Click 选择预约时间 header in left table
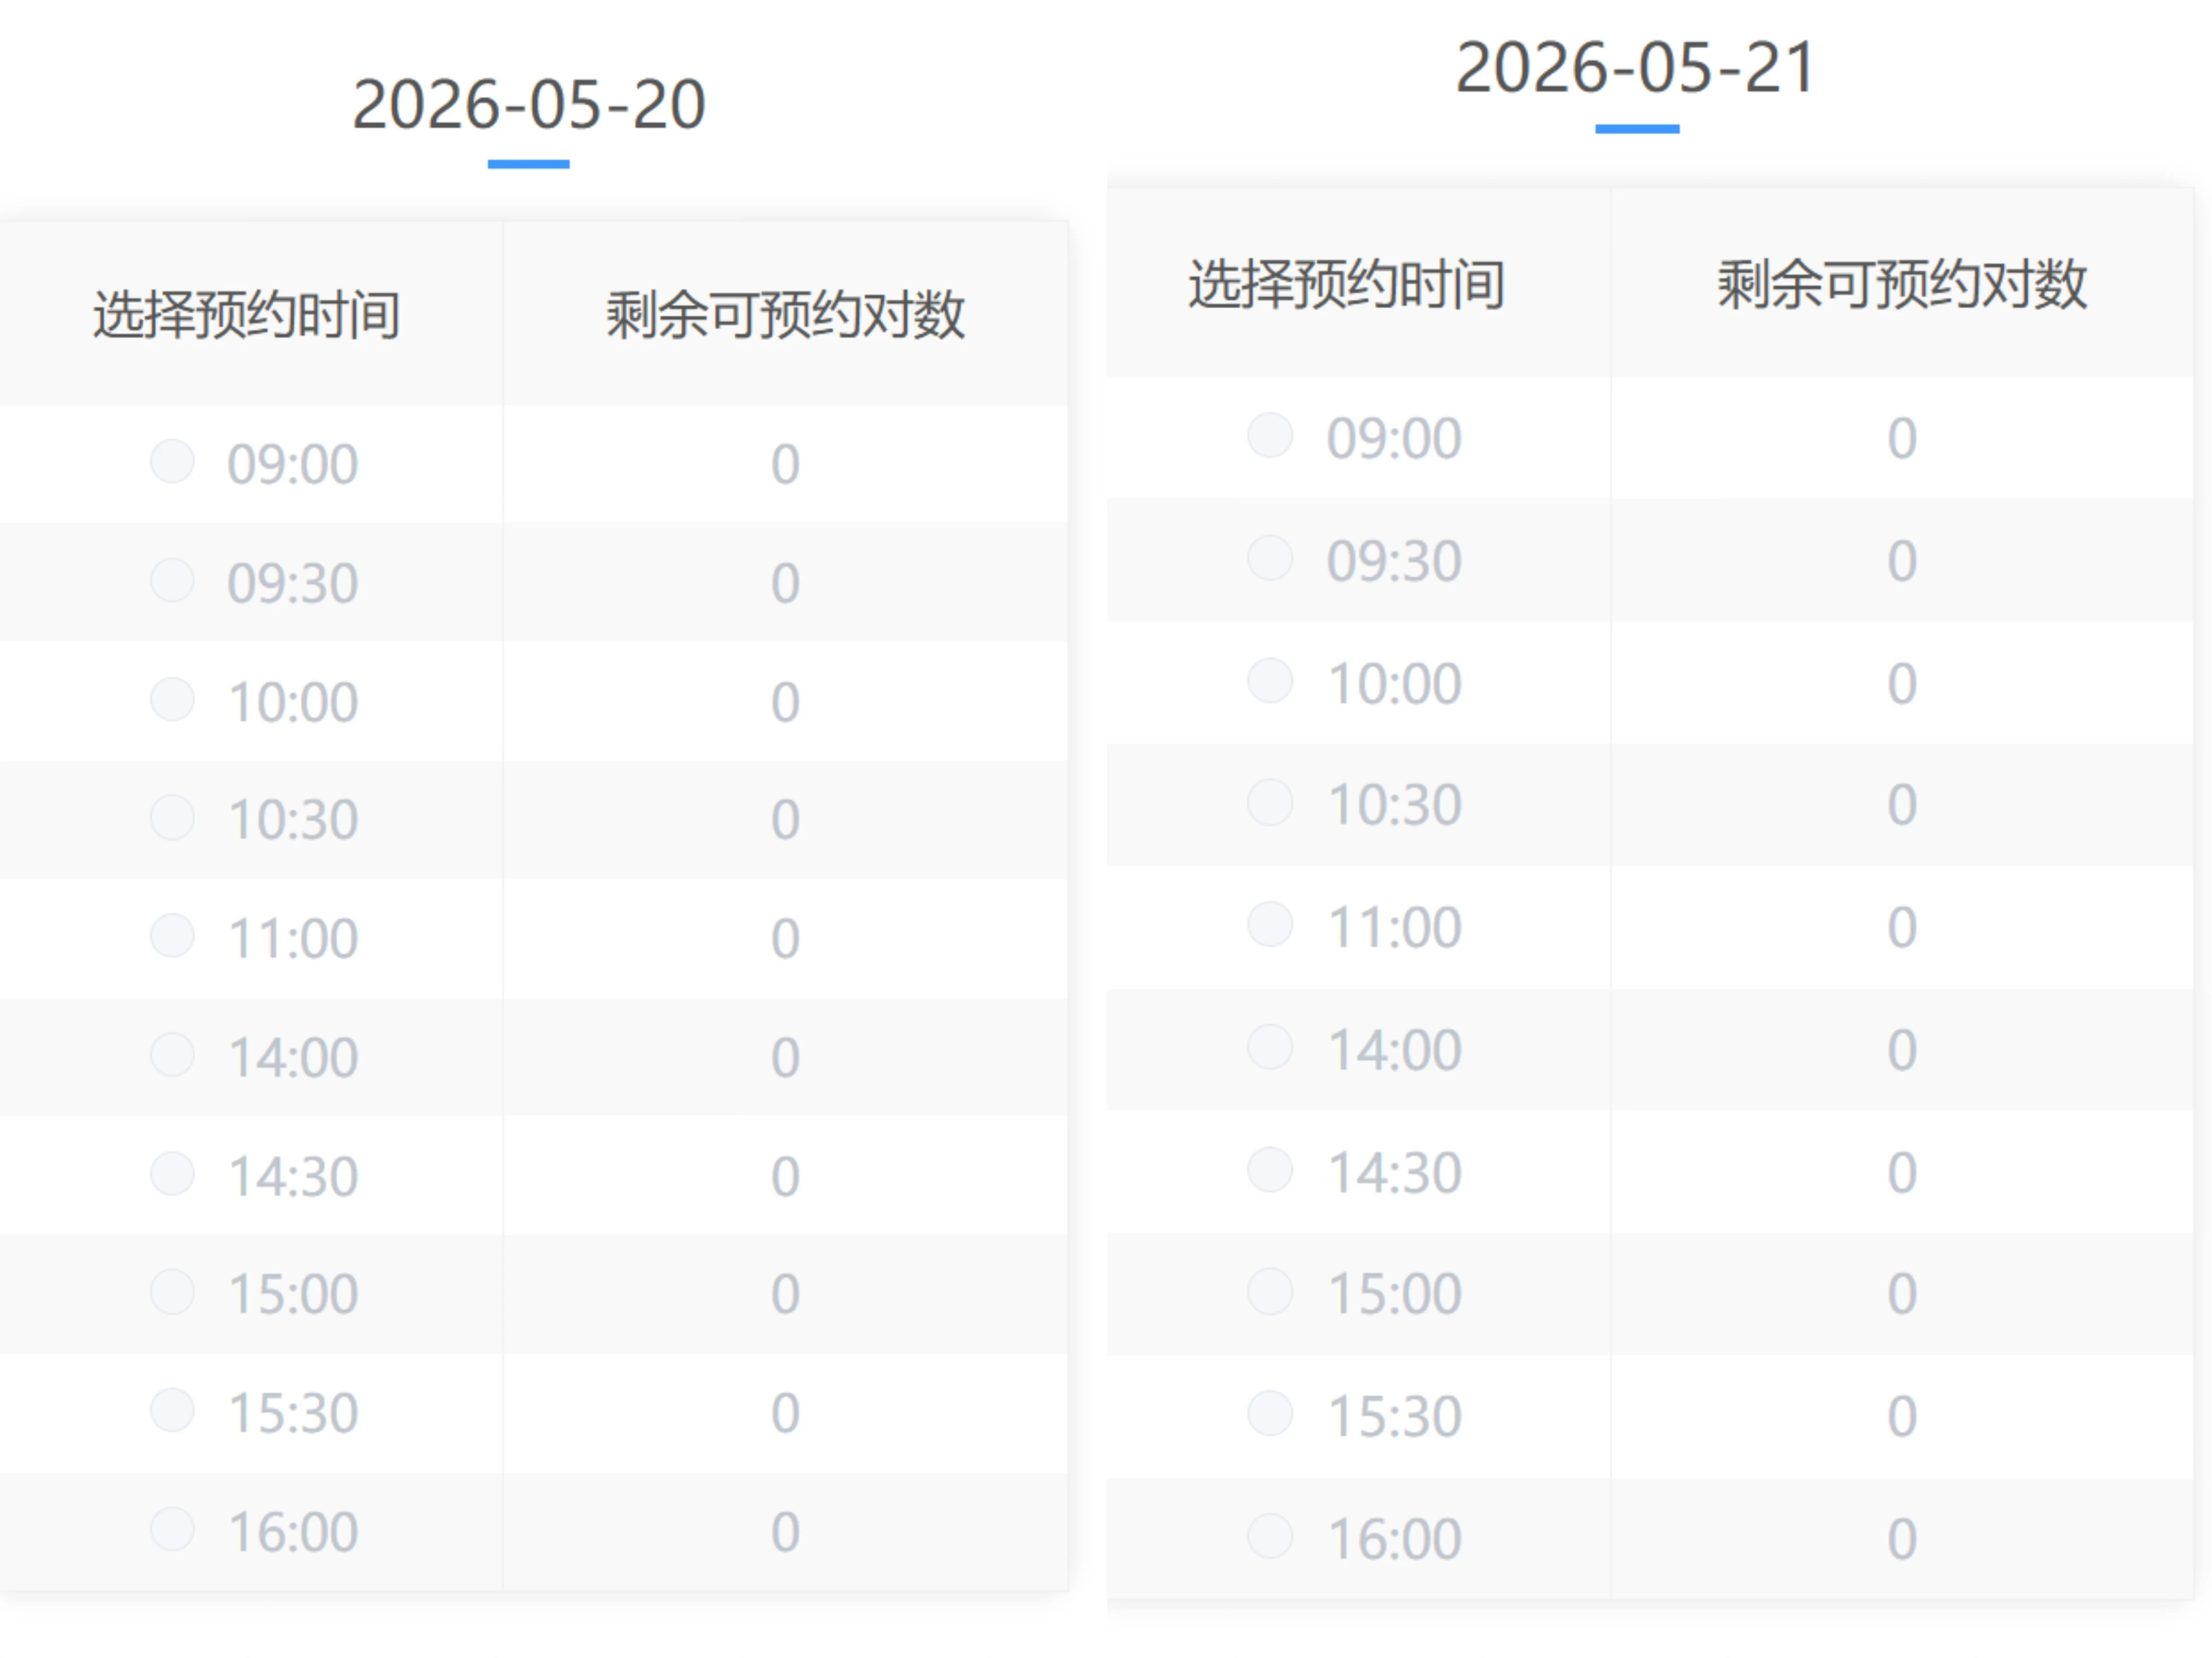 point(247,315)
